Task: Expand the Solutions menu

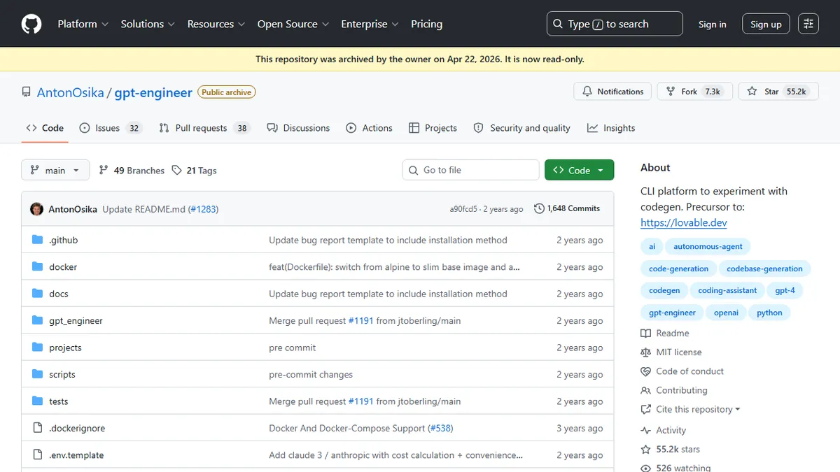Action: point(148,24)
